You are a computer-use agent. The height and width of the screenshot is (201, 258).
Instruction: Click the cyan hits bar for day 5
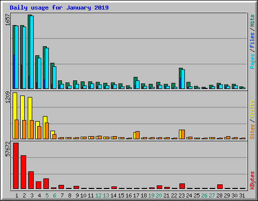47,68
